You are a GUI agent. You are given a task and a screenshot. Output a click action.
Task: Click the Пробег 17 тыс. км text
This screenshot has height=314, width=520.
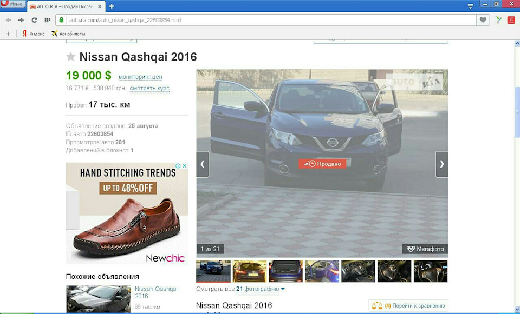[98, 104]
